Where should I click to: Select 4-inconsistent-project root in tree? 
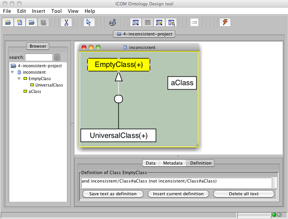pyautogui.click(x=40, y=66)
